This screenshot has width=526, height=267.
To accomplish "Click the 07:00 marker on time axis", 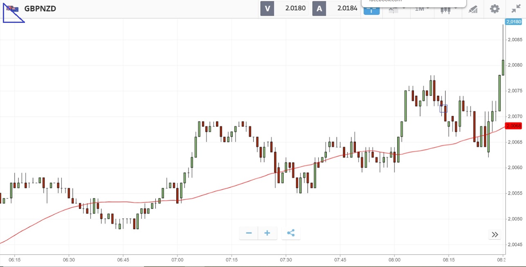I will click(x=178, y=260).
